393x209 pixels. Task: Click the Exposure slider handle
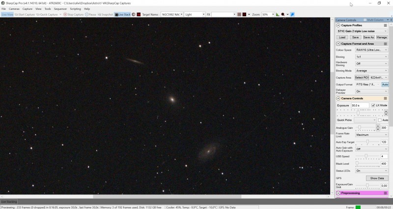(358, 113)
